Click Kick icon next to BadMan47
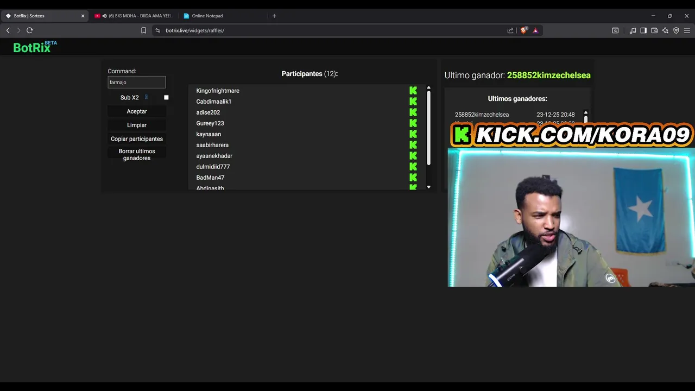This screenshot has height=391, width=695. [413, 178]
